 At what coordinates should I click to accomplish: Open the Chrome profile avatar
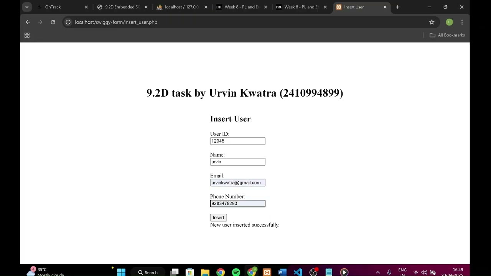449,22
